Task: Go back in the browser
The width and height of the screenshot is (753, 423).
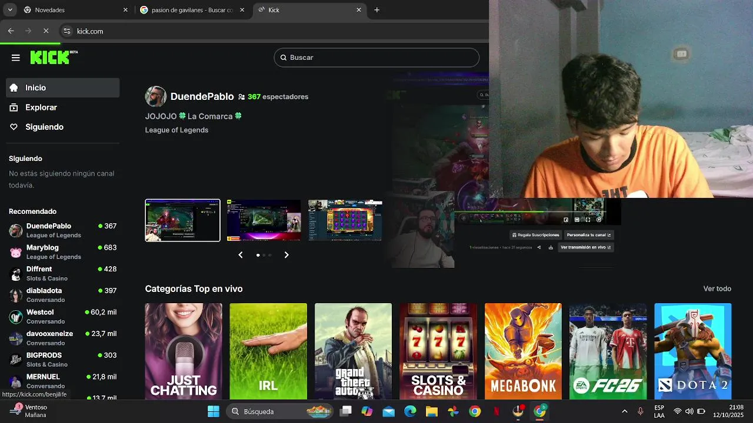Action: pos(11,31)
